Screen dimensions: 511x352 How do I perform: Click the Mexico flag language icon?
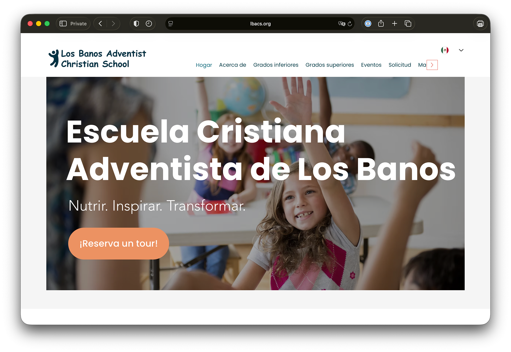(x=445, y=50)
